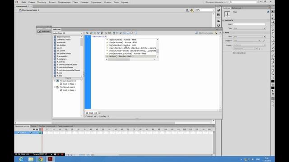Click the script assist wand icon
289x162 pixels.
(x=216, y=33)
